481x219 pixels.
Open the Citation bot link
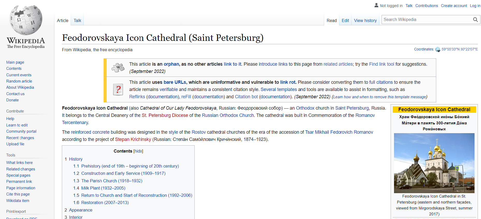tap(246, 97)
